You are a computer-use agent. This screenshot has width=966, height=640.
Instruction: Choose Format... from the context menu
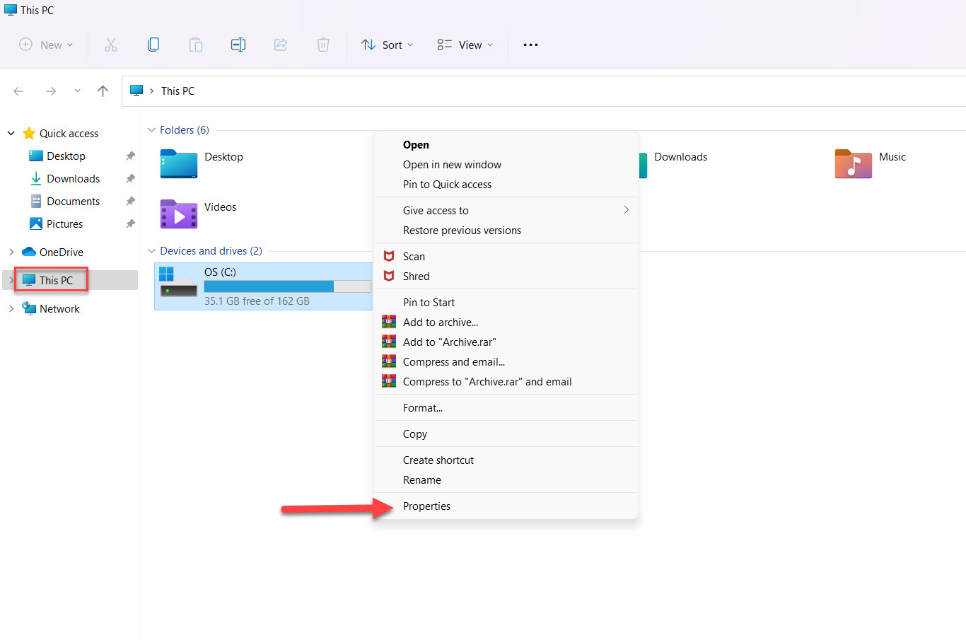coord(423,407)
